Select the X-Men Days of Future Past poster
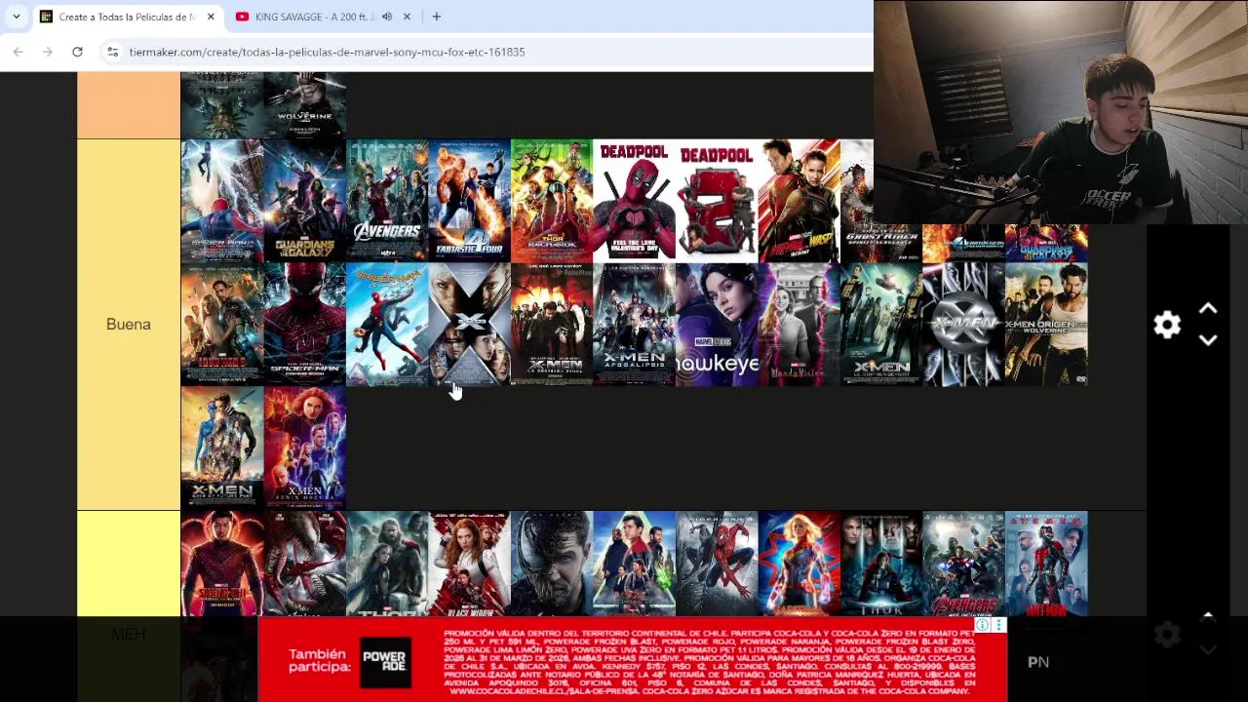The height and width of the screenshot is (702, 1248). point(221,448)
